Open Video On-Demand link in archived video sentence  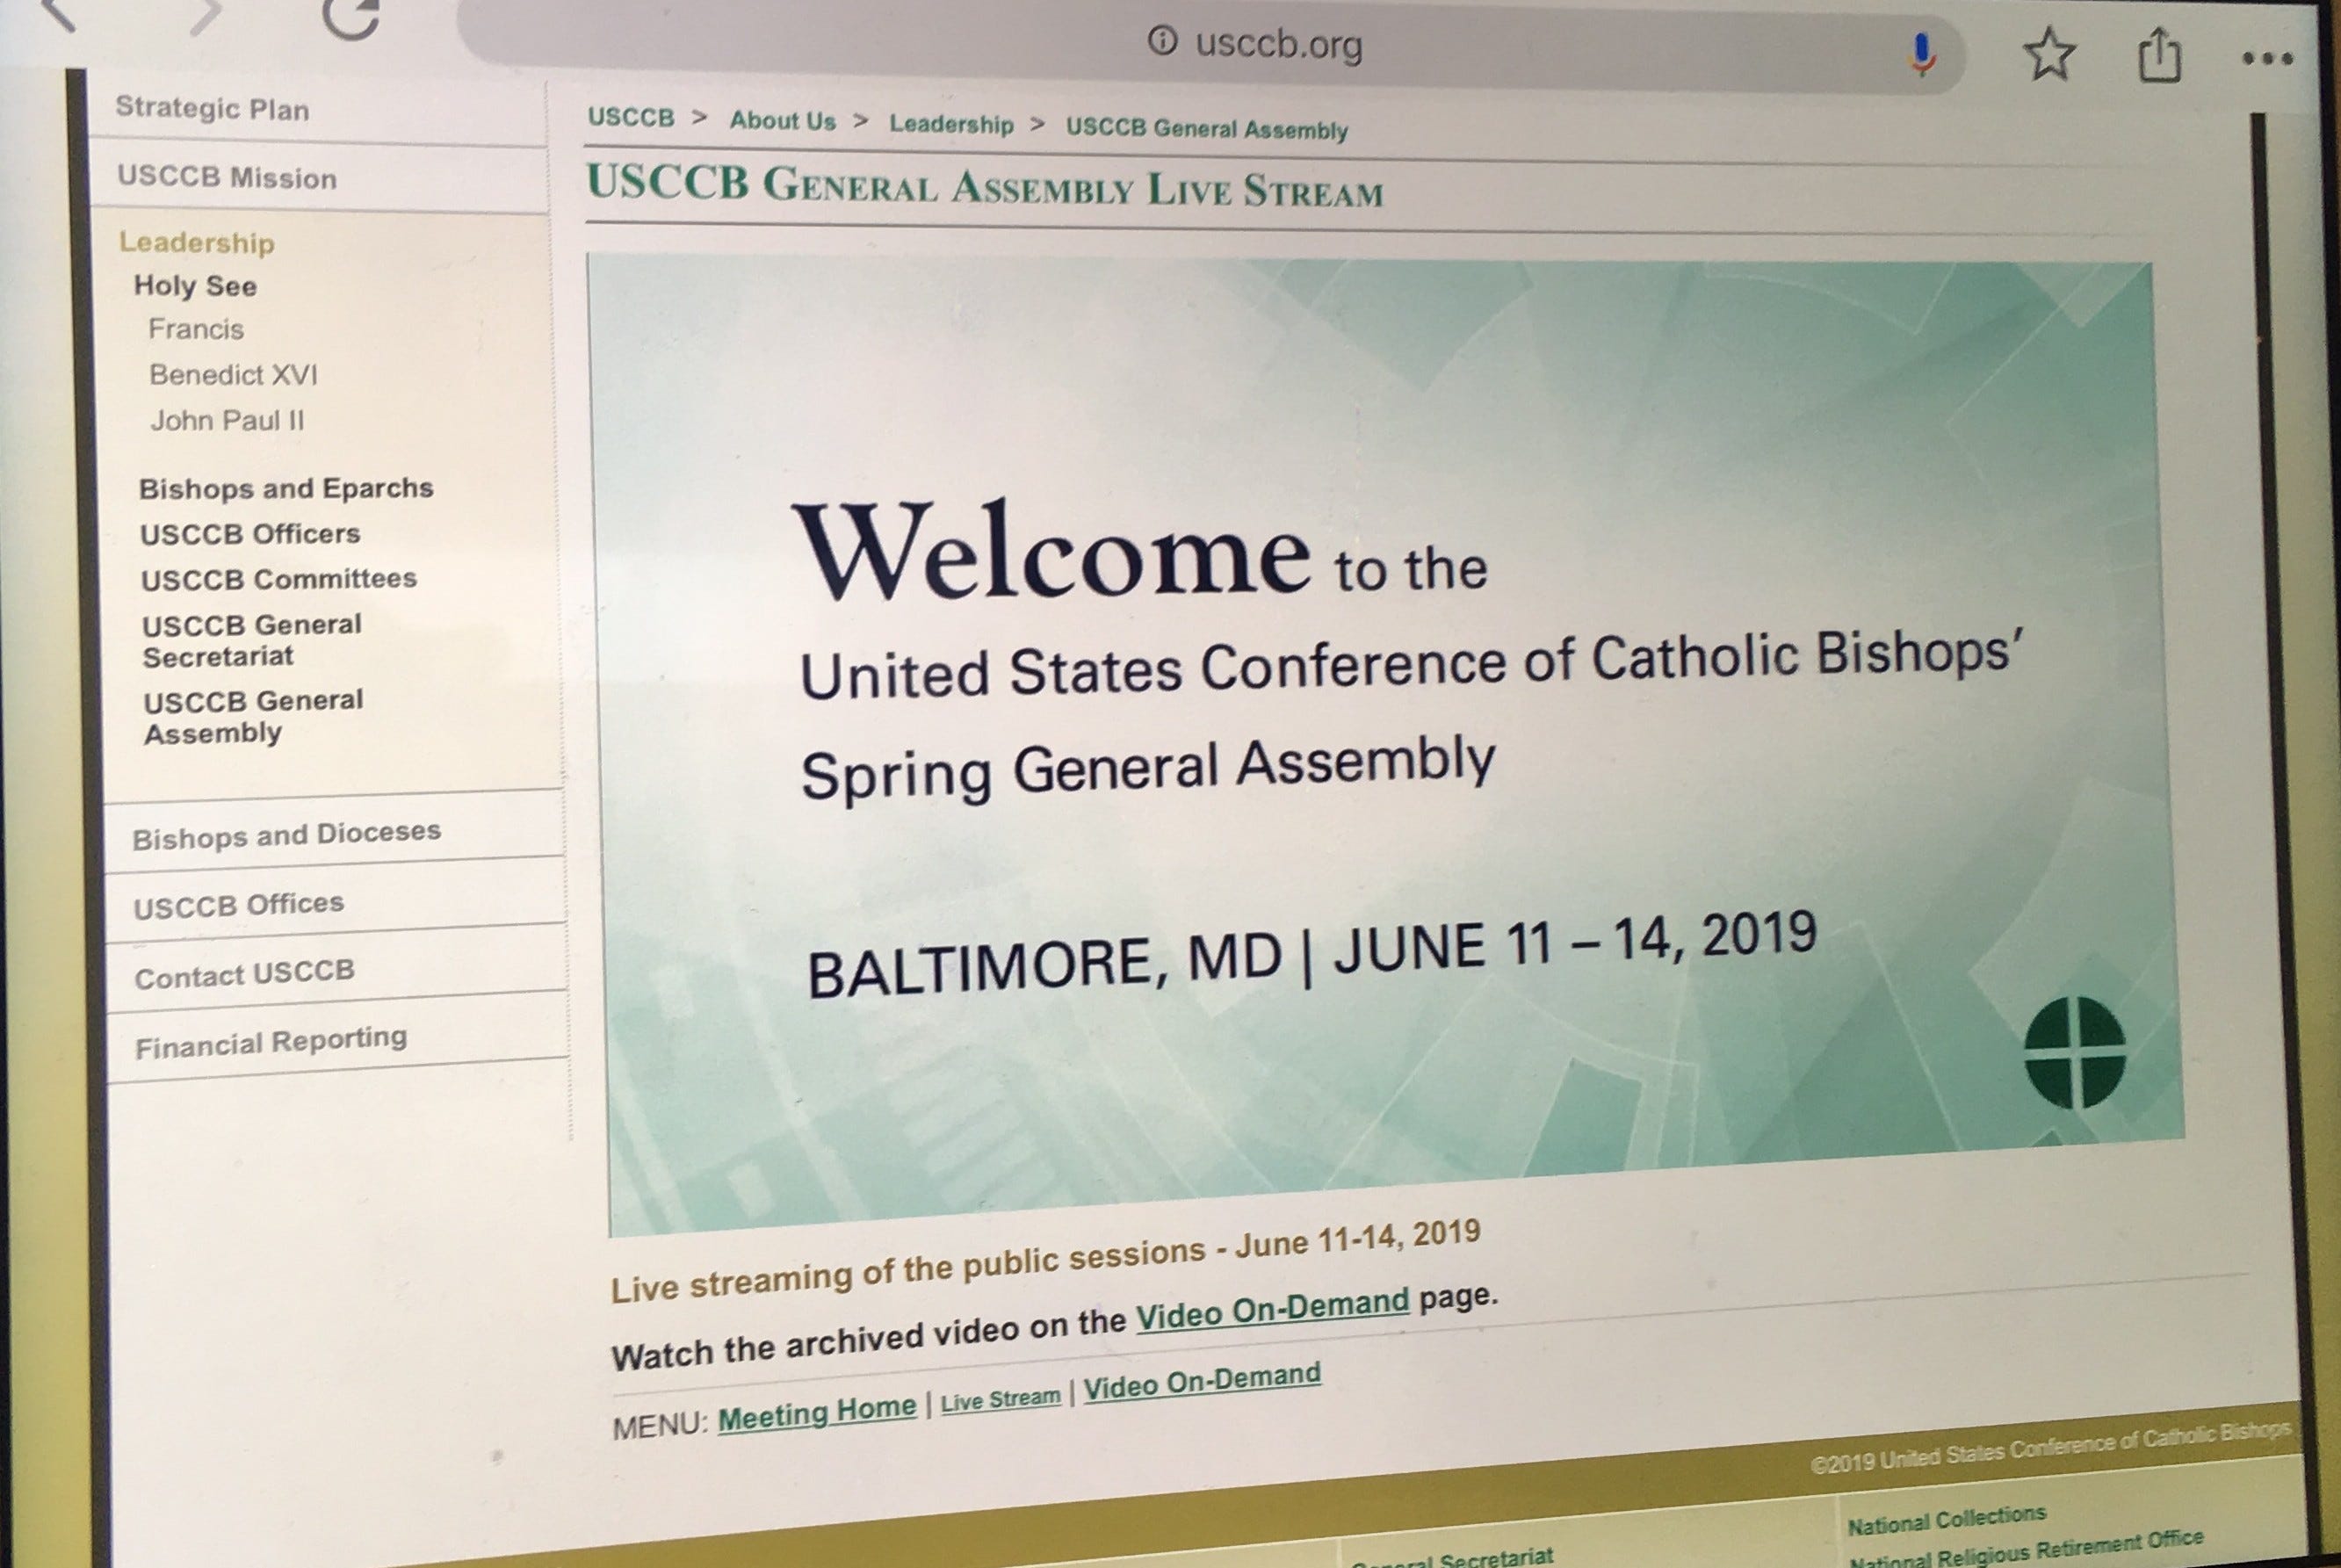[x=1272, y=1309]
